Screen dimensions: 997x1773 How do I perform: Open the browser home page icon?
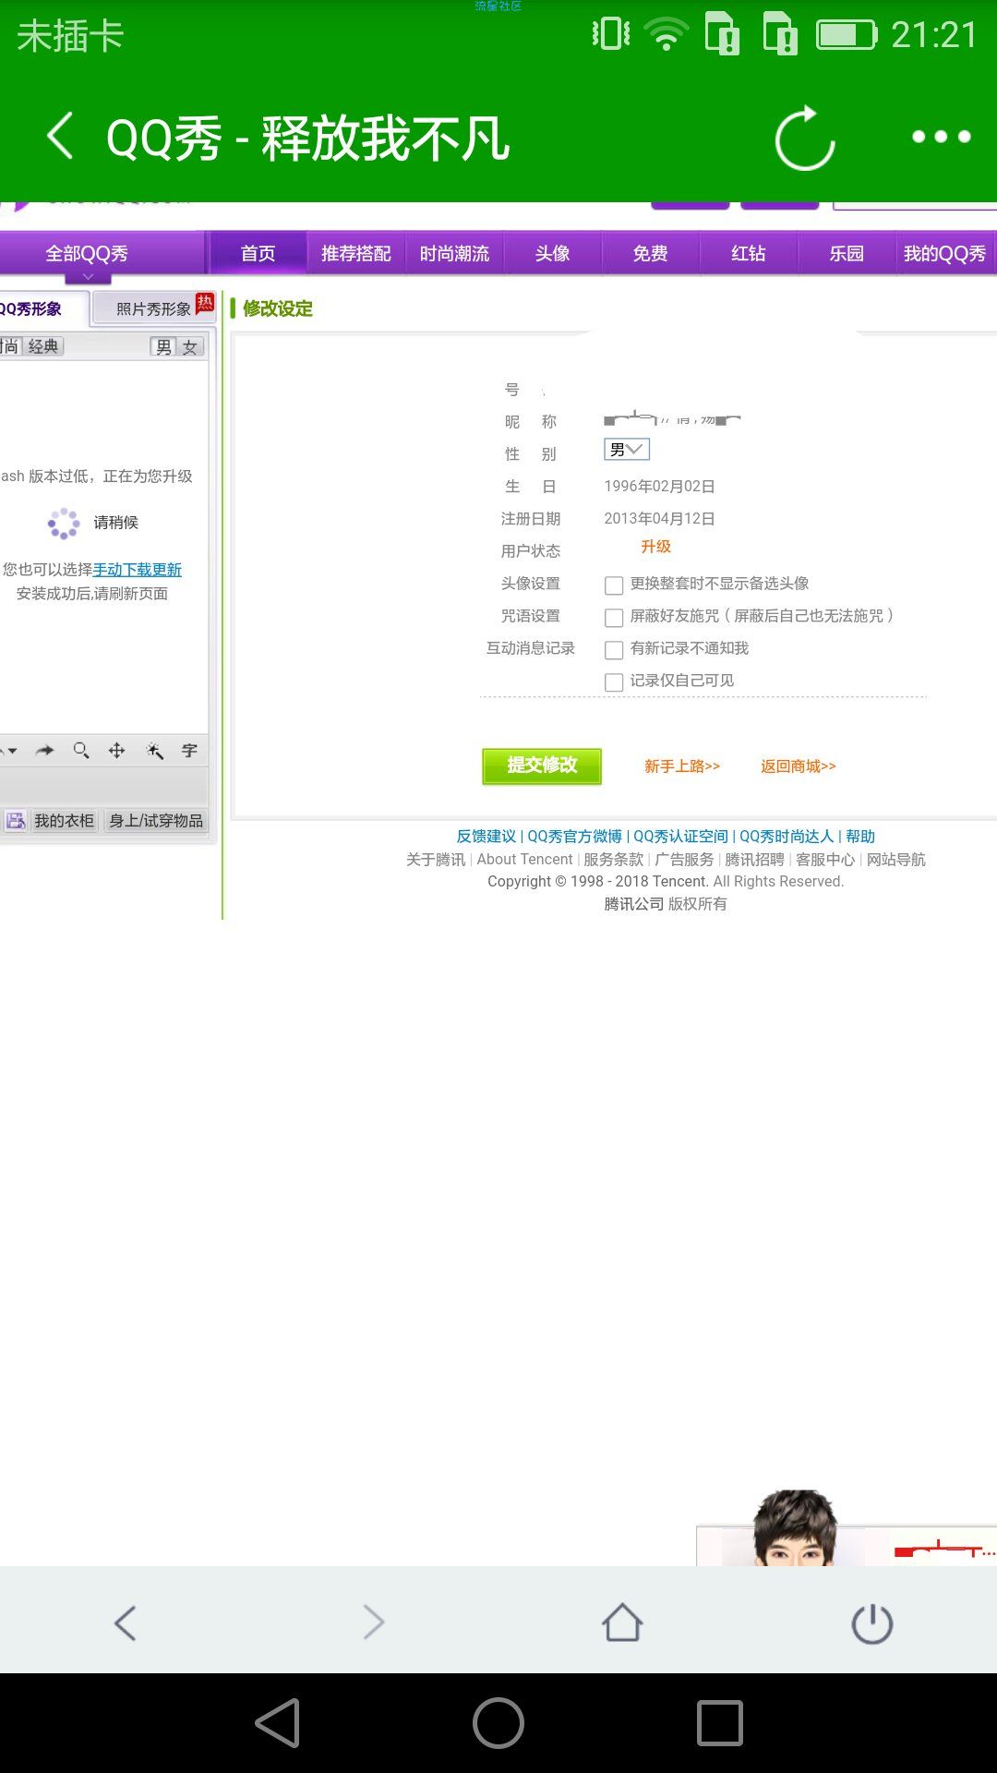(x=622, y=1622)
